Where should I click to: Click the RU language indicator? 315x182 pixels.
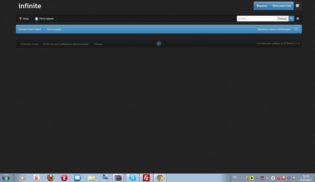pos(235,178)
